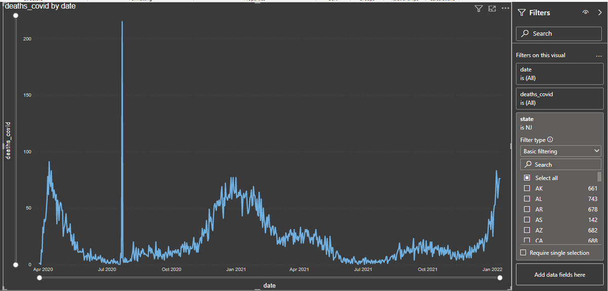Click the left handle of date zoom slider
This screenshot has width=608, height=291.
tap(39, 277)
